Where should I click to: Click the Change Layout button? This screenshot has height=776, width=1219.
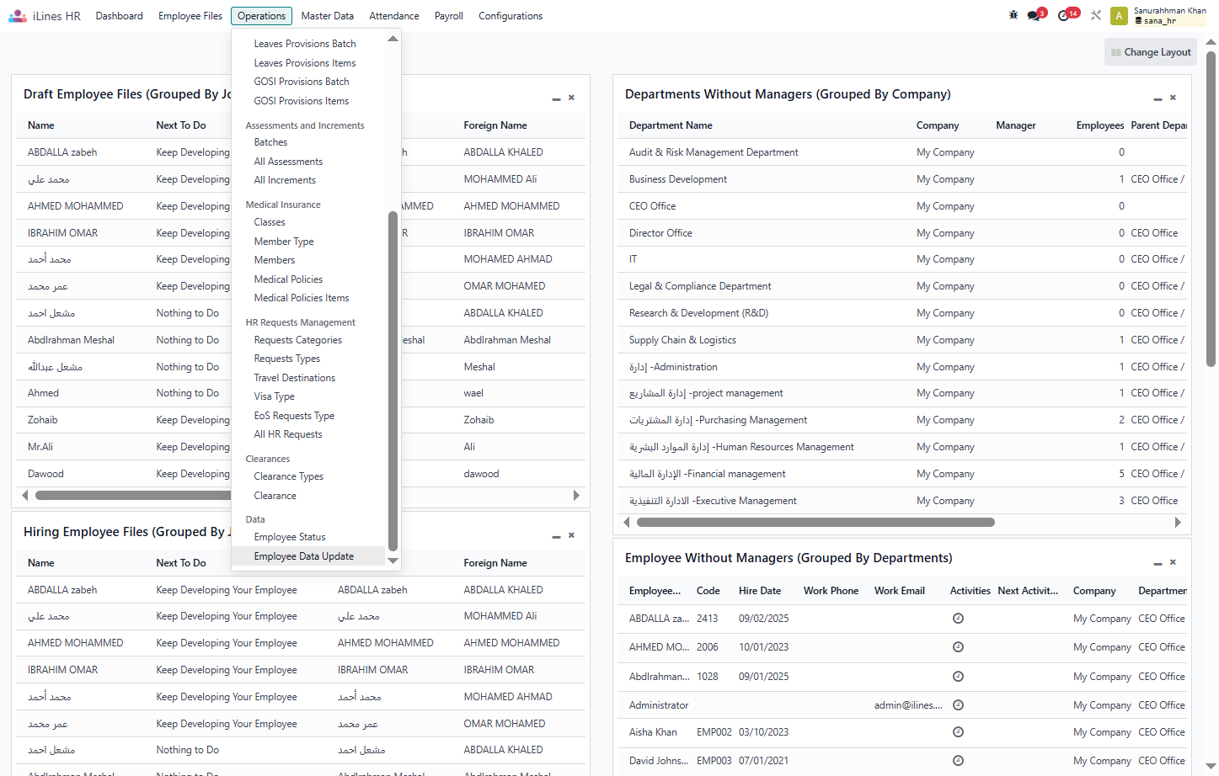[x=1151, y=52]
